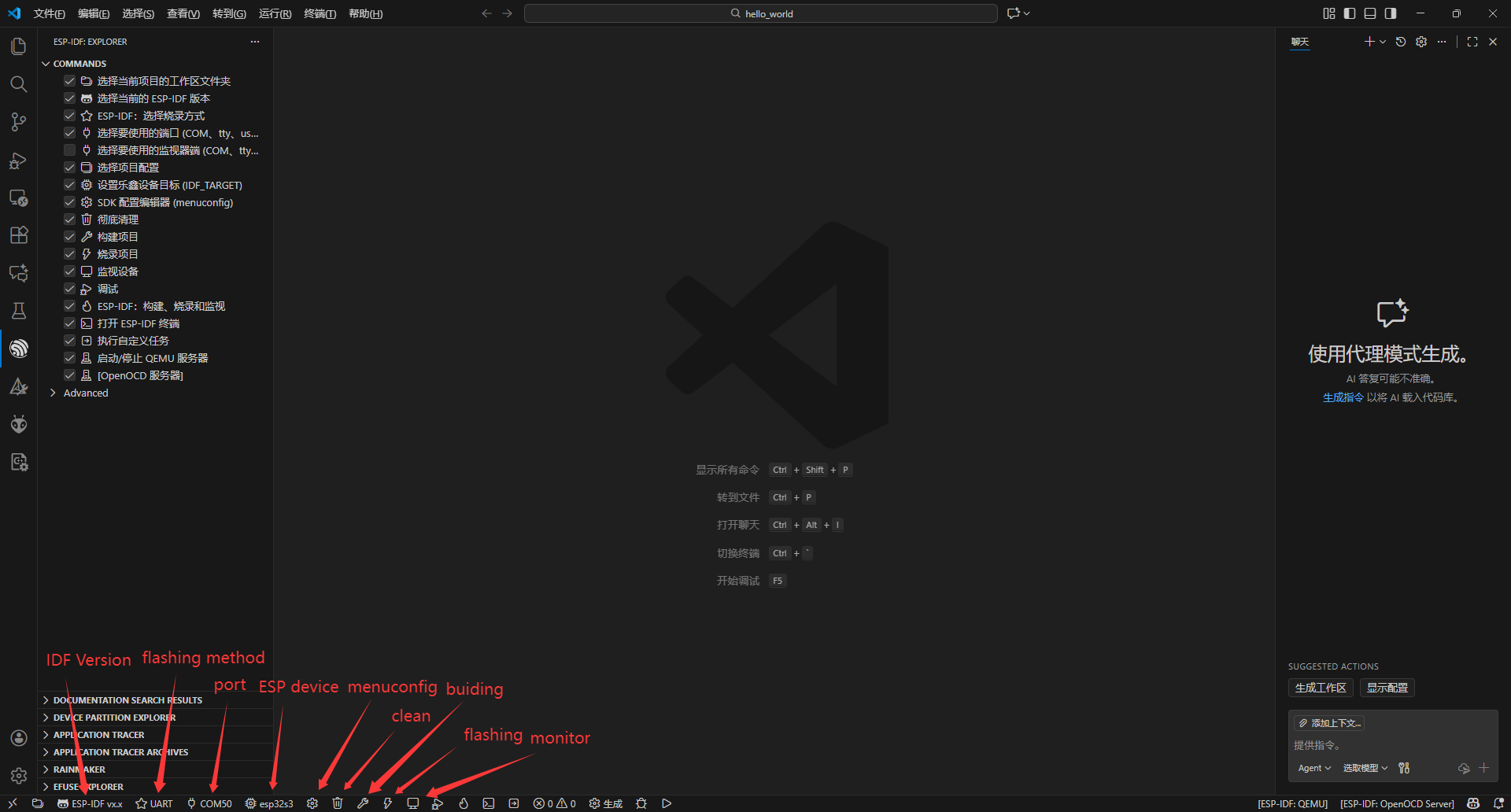This screenshot has height=812, width=1511.
Task: Uncheck the 构建项目 checkbox
Action: click(69, 237)
